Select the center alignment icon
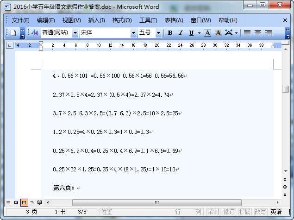The image size is (294, 220). 258,33
